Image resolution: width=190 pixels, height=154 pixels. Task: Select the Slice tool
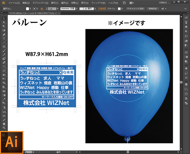(4, 120)
